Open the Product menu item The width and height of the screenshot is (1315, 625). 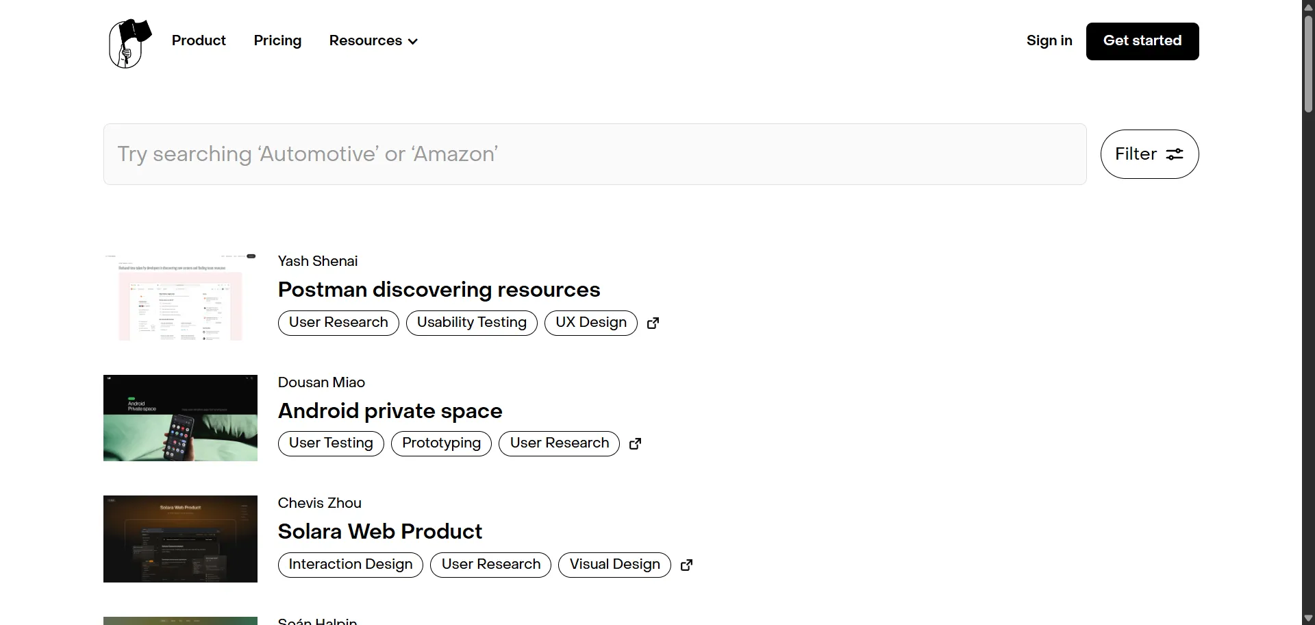pos(199,40)
